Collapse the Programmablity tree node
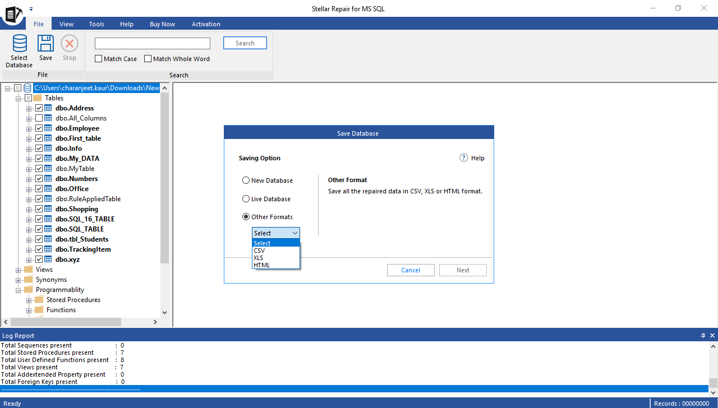The image size is (718, 408). (19, 290)
